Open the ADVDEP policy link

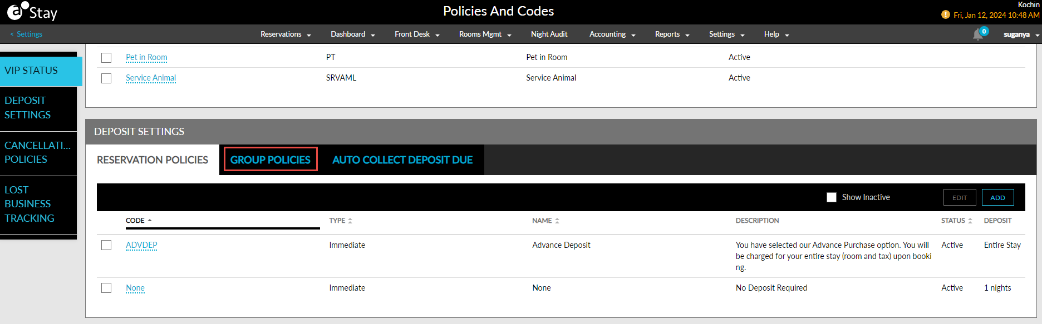[x=141, y=245]
